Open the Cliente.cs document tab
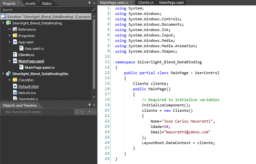Image resolution: width=256 pixels, height=164 pixels. pyautogui.click(x=146, y=2)
